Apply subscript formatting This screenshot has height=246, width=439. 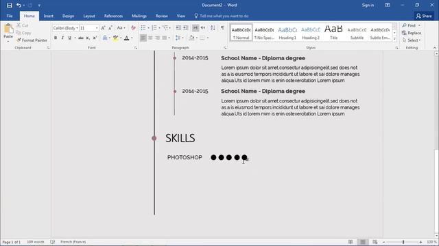click(88, 38)
